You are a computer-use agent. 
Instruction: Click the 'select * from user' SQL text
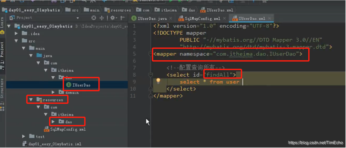coord(209,82)
